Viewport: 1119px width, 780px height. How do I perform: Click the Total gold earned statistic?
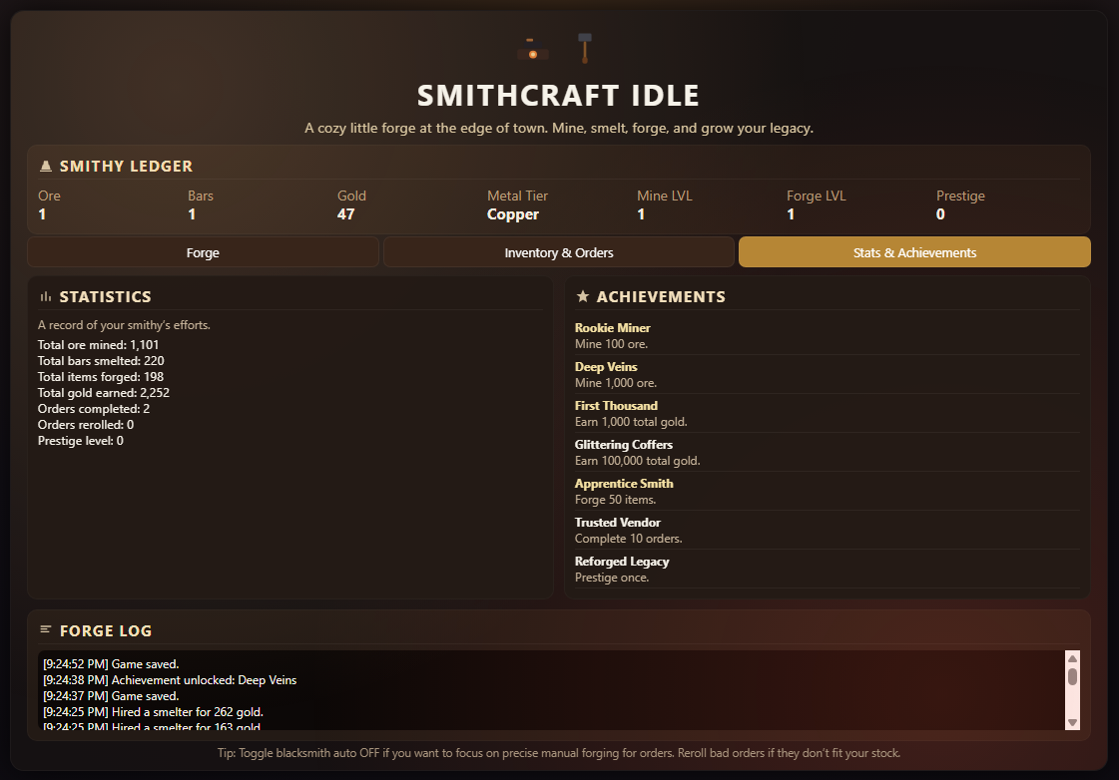tap(101, 393)
